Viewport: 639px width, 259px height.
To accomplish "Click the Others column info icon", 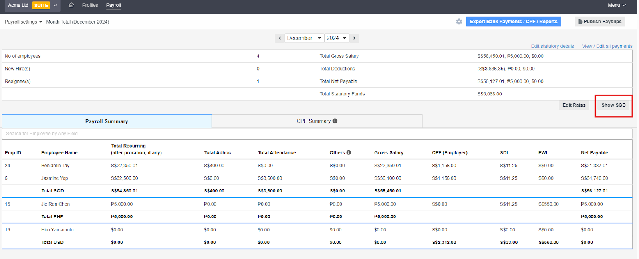I will click(349, 152).
